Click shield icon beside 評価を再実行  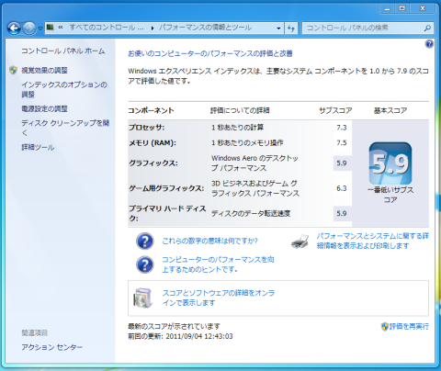coord(385,327)
